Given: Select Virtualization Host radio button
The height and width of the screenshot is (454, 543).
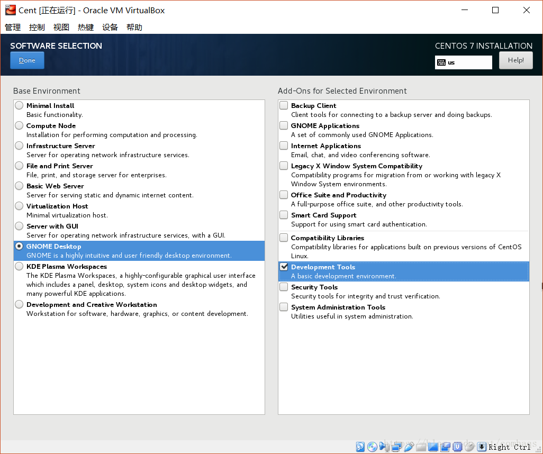Looking at the screenshot, I should point(19,206).
